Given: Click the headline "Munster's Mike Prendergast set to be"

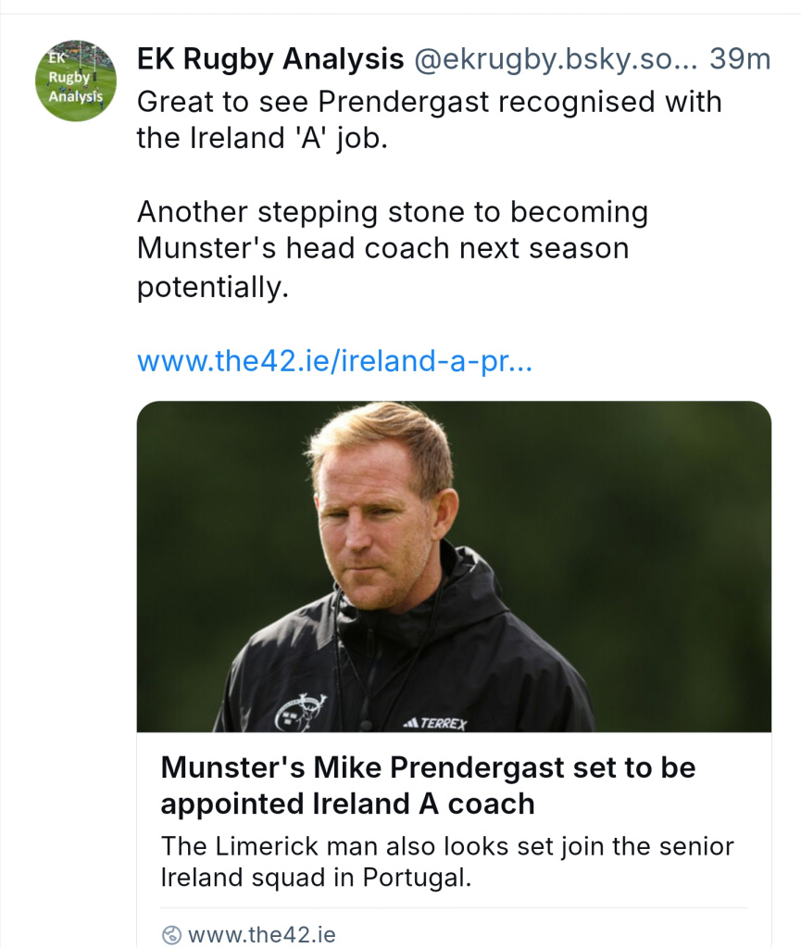Looking at the screenshot, I should click(428, 767).
